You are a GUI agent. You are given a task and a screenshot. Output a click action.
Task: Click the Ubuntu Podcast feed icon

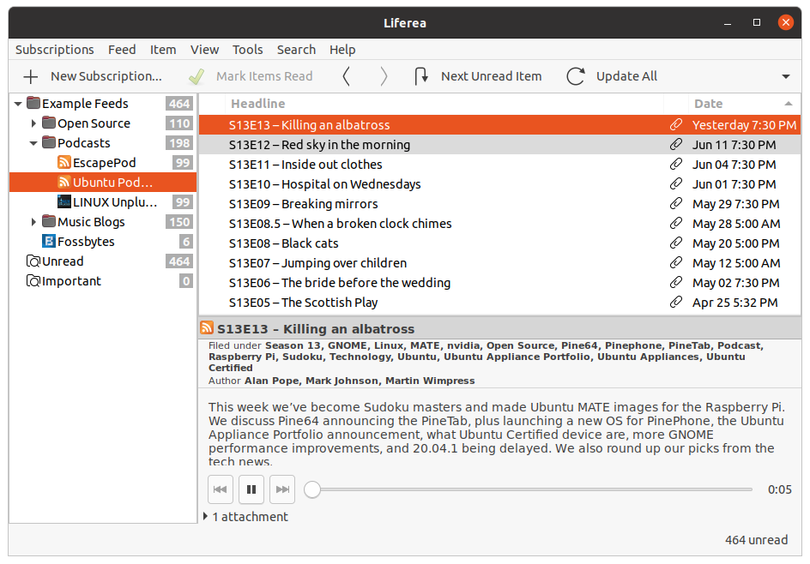64,183
